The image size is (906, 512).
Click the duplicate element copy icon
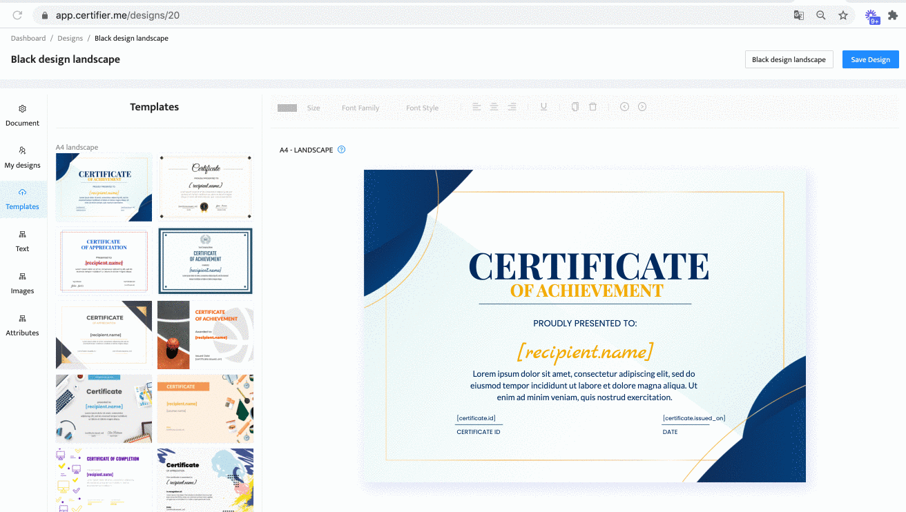pos(575,107)
